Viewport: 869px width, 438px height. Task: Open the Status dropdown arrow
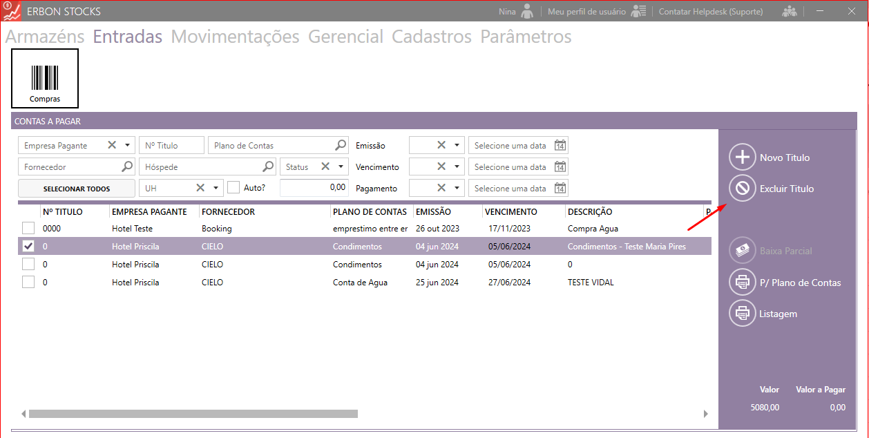pyautogui.click(x=341, y=167)
